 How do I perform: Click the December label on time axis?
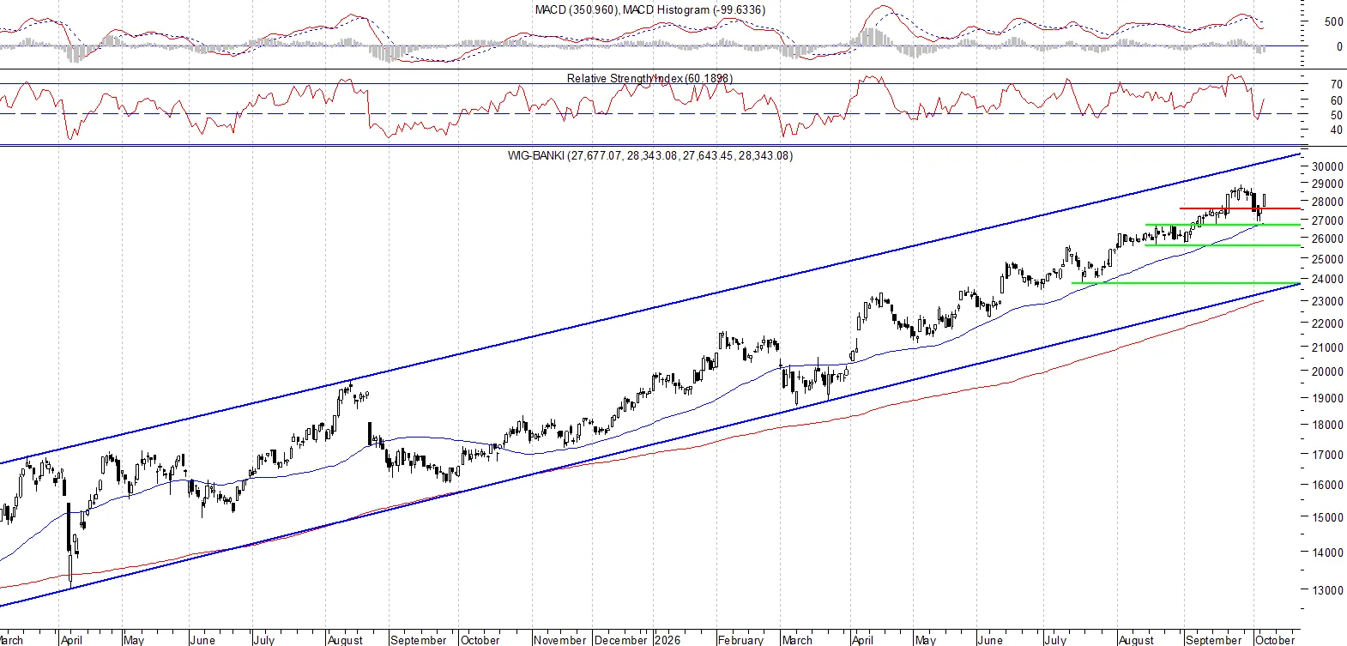(x=621, y=640)
